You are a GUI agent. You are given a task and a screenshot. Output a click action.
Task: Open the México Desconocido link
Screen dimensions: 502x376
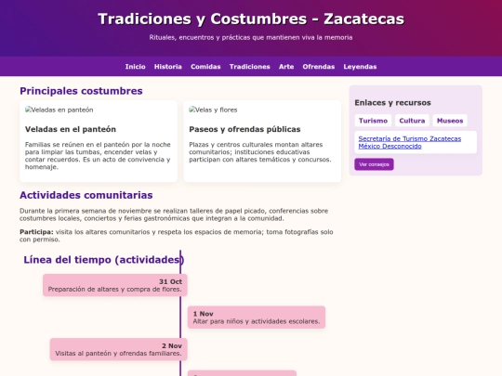(x=390, y=146)
